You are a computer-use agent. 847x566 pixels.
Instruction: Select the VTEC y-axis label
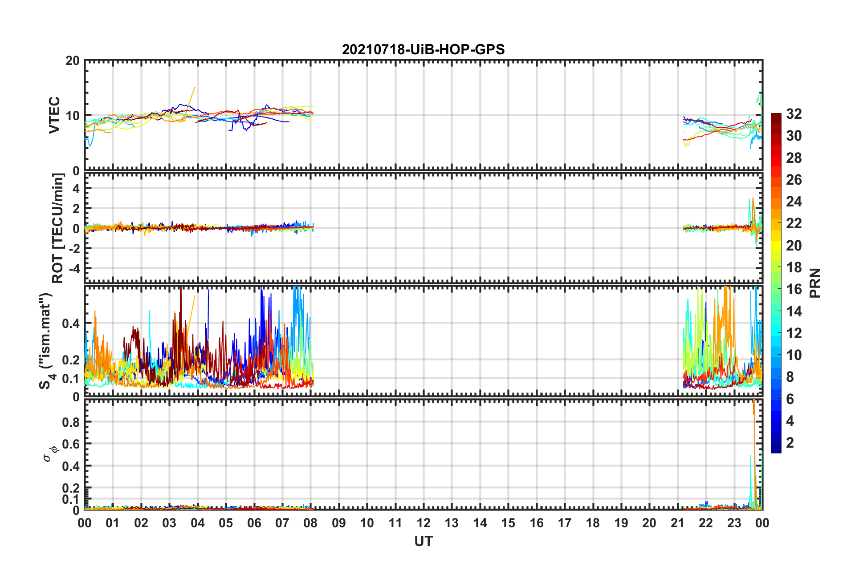pyautogui.click(x=54, y=115)
